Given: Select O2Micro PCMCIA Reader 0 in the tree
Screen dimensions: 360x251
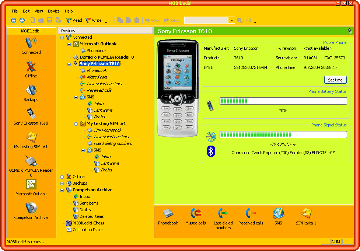Looking at the screenshot, I should [107, 57].
